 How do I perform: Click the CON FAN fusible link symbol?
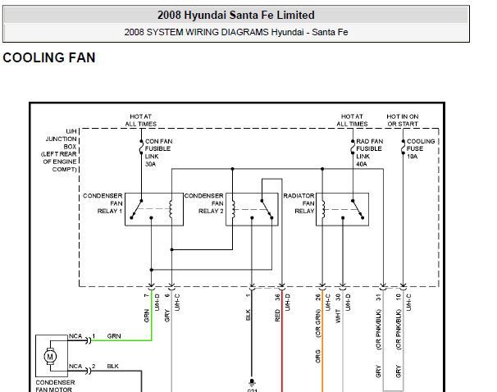(141, 147)
